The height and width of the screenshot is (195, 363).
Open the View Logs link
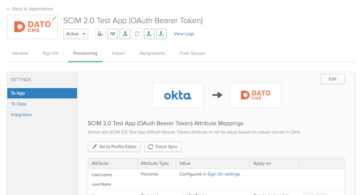pos(184,34)
